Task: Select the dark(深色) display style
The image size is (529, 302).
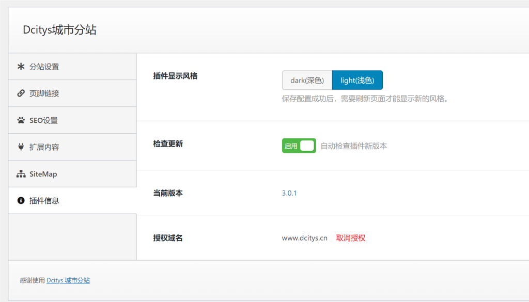Action: 307,80
